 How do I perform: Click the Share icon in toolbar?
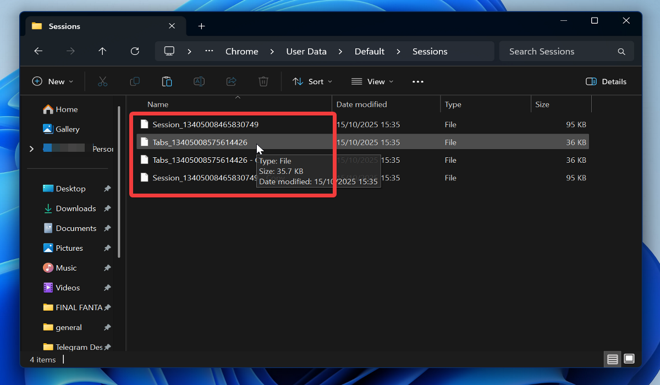click(x=231, y=81)
